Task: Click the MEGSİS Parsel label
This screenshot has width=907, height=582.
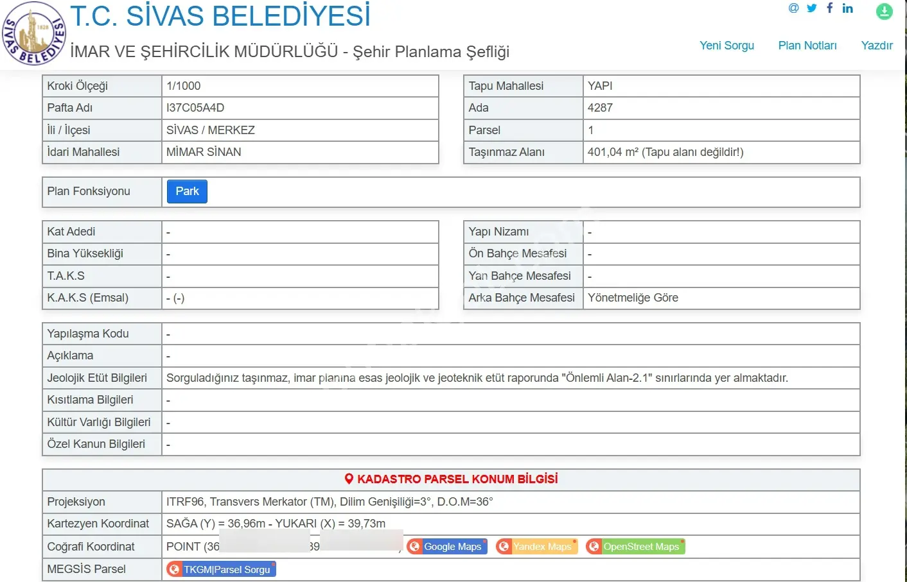Action: (x=86, y=569)
